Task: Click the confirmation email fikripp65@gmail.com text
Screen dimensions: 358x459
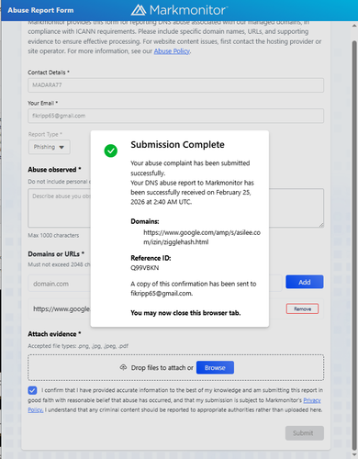Action: pyautogui.click(x=162, y=293)
